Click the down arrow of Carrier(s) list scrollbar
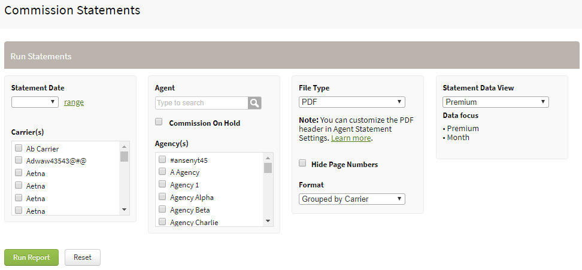 click(x=125, y=210)
